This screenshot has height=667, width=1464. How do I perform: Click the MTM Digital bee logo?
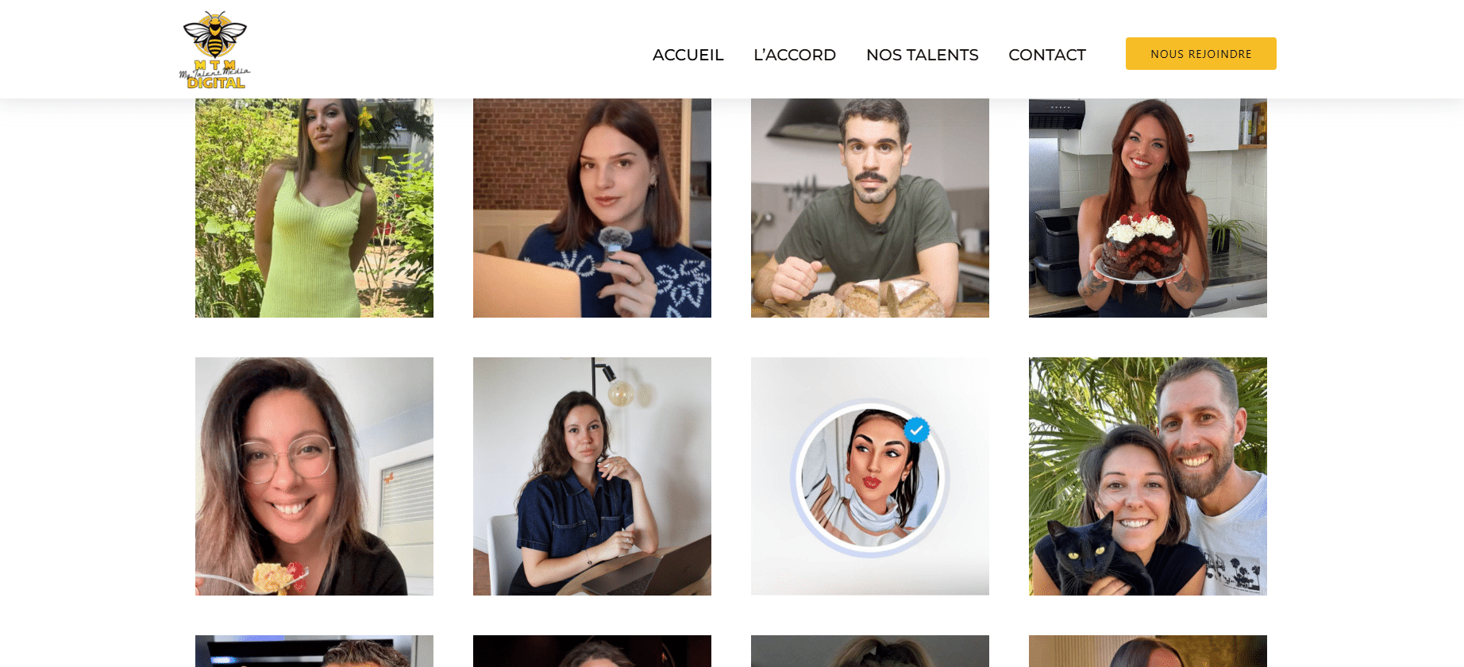[214, 49]
